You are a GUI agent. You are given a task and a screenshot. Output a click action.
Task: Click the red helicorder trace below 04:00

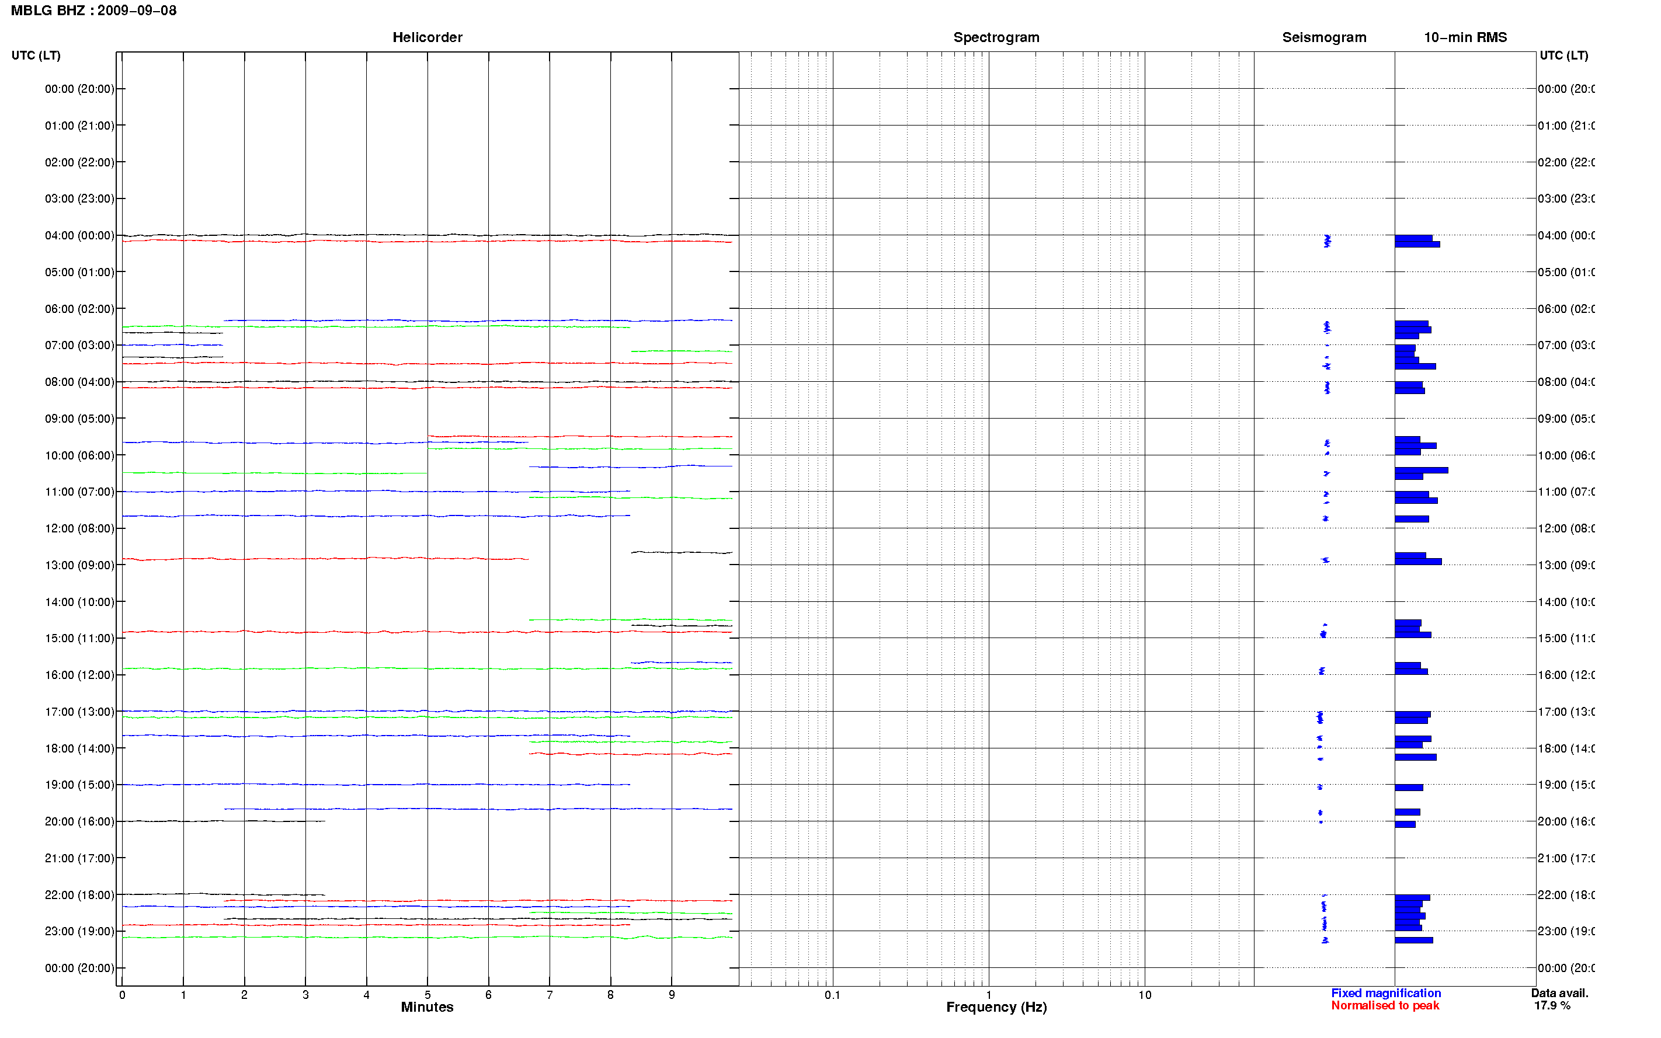427,241
